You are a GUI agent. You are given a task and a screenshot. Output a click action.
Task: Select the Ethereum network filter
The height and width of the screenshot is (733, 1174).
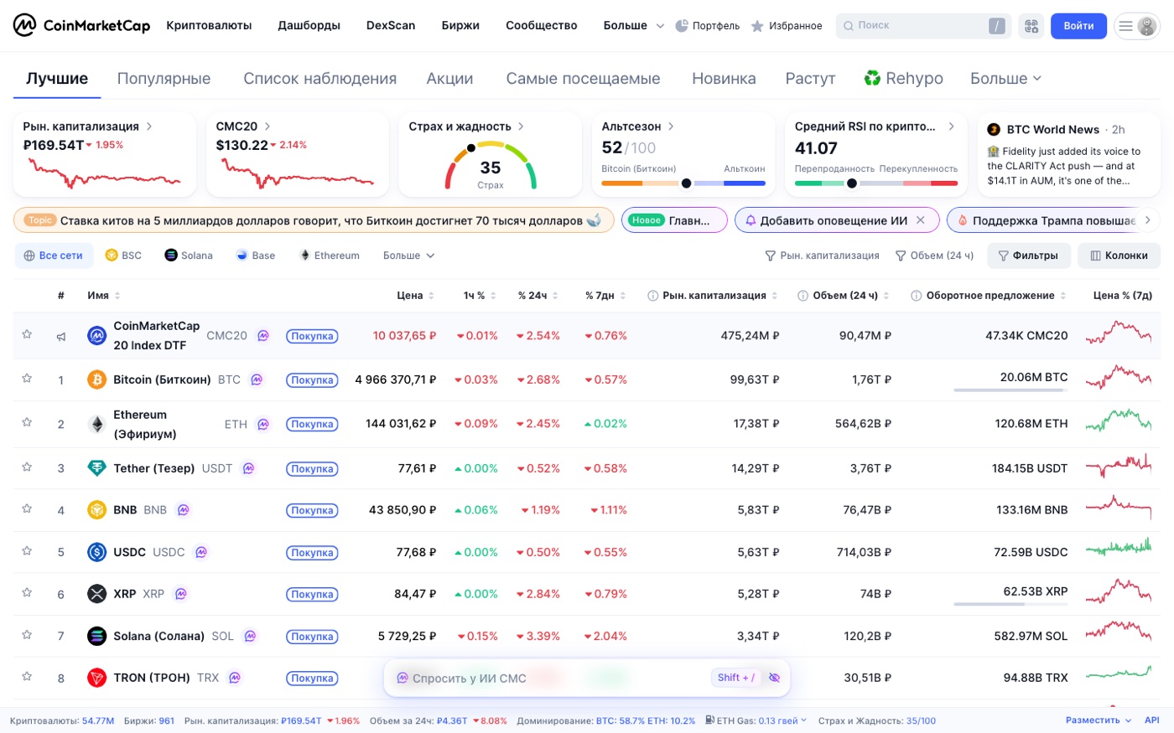[x=330, y=256]
